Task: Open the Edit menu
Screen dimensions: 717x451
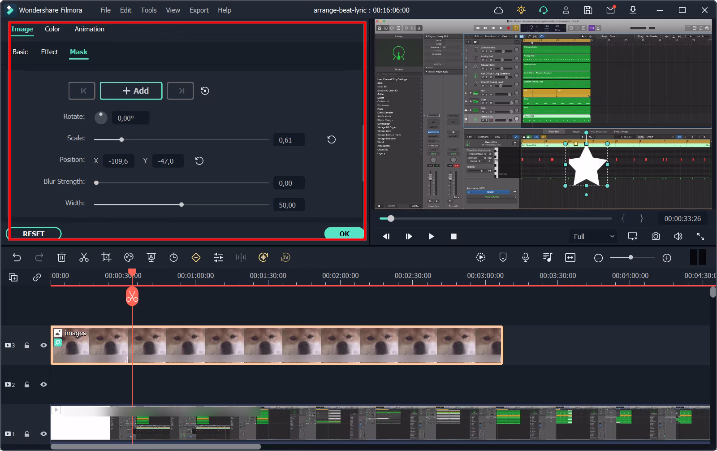Action: click(125, 10)
